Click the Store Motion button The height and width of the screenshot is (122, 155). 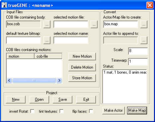pyautogui.click(x=82, y=78)
